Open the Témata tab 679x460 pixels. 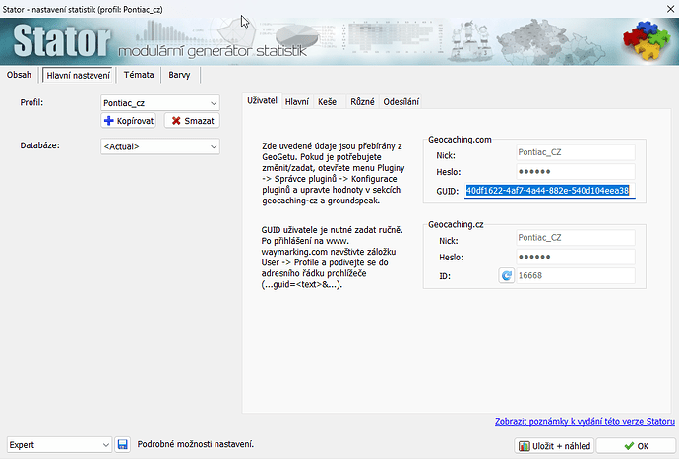(x=139, y=75)
